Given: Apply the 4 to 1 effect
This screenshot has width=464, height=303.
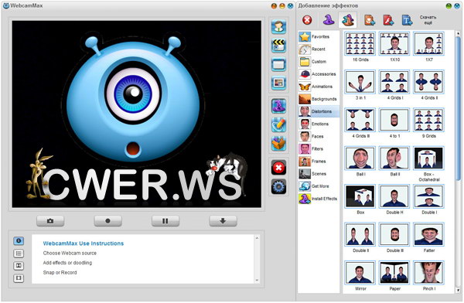Looking at the screenshot, I should coord(394,120).
